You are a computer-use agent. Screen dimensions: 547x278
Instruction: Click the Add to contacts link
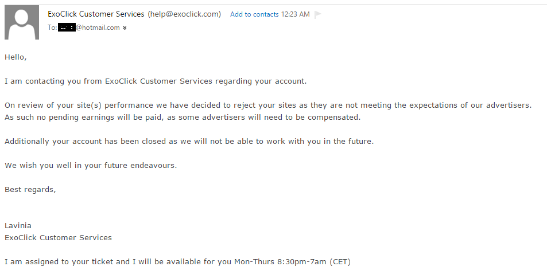pos(254,14)
